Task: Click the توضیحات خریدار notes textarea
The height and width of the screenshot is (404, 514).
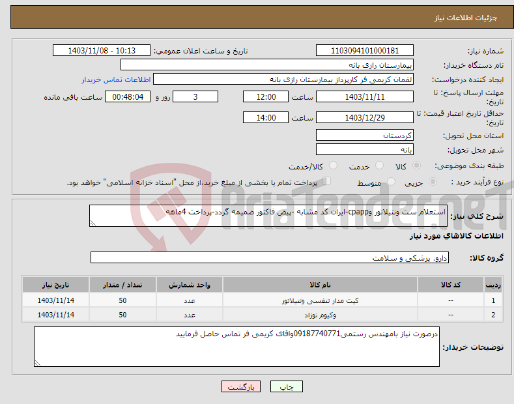Action: [x=236, y=347]
